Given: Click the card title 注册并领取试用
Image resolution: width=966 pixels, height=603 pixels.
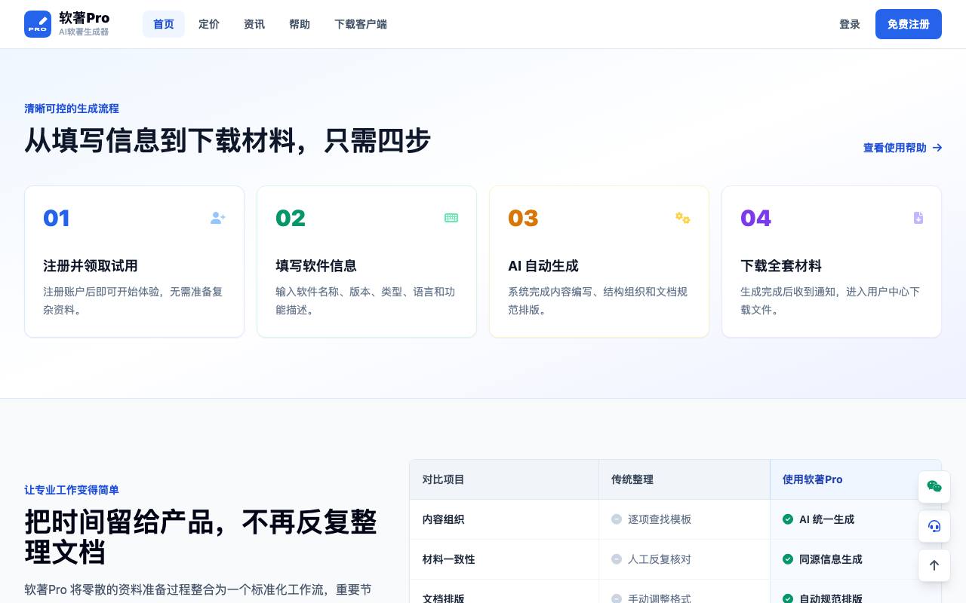Looking at the screenshot, I should [91, 266].
